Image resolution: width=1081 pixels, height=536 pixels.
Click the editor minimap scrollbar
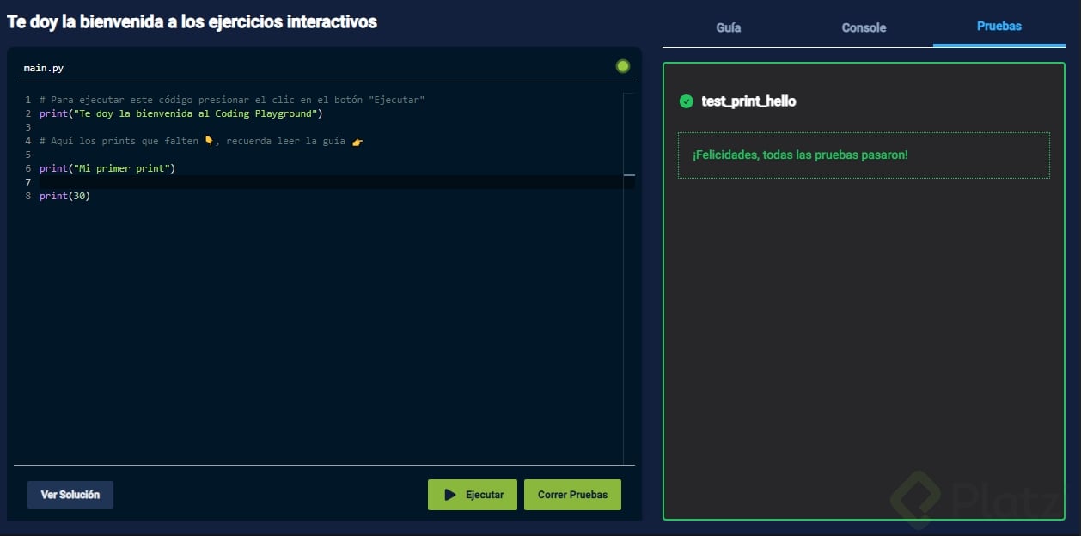click(x=629, y=278)
